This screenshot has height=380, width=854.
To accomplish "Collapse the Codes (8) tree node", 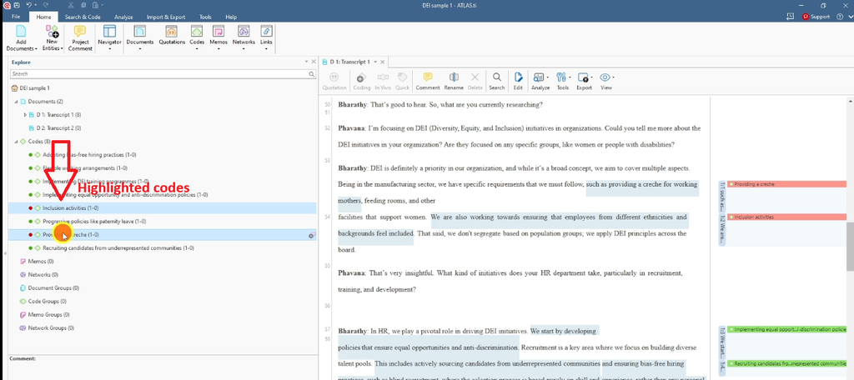I will click(x=17, y=142).
